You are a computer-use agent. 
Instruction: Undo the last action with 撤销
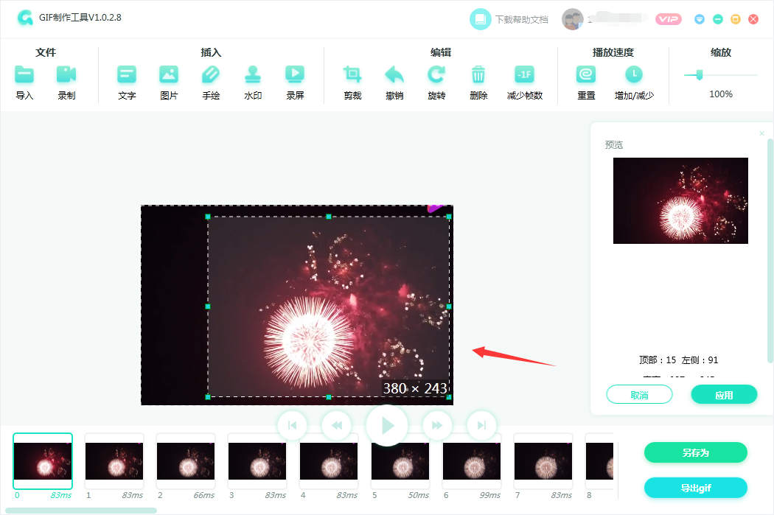(x=394, y=74)
